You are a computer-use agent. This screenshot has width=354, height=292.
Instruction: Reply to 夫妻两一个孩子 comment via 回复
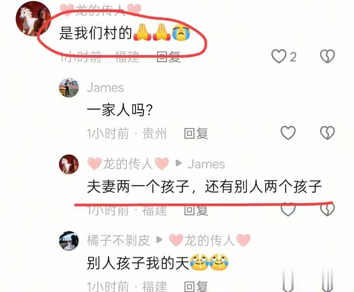click(x=196, y=210)
